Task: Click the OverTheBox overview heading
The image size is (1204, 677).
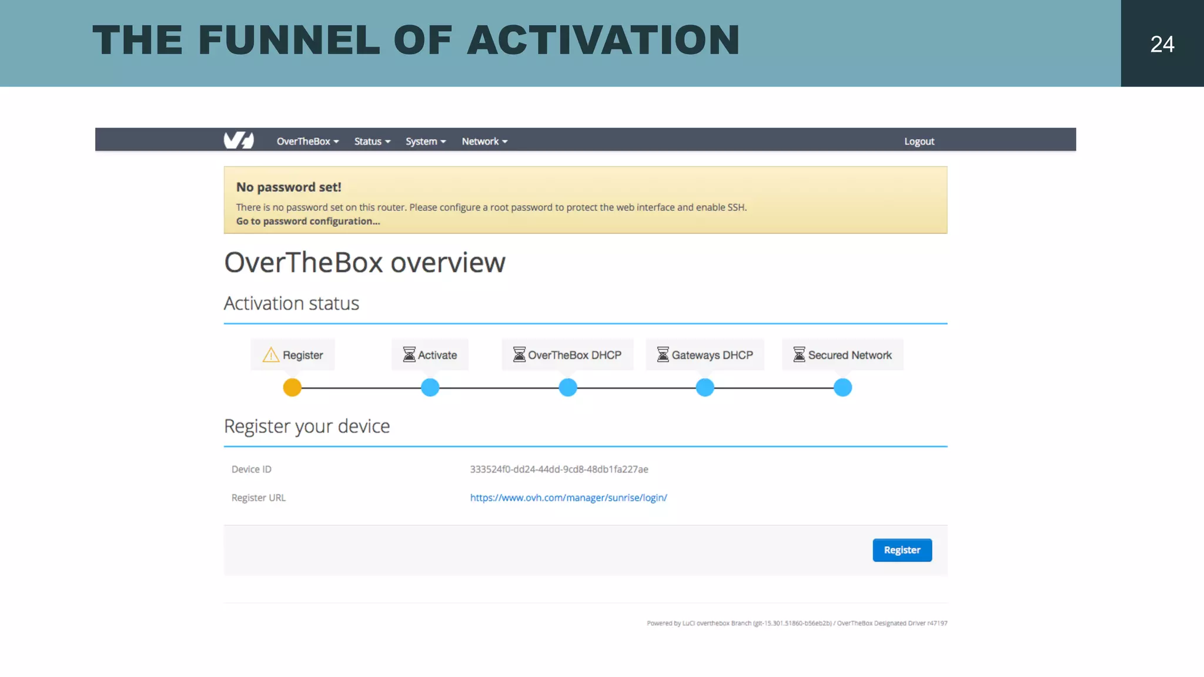Action: pyautogui.click(x=364, y=262)
